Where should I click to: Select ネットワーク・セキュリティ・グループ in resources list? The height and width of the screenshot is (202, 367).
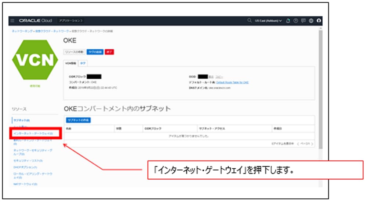(x=33, y=152)
